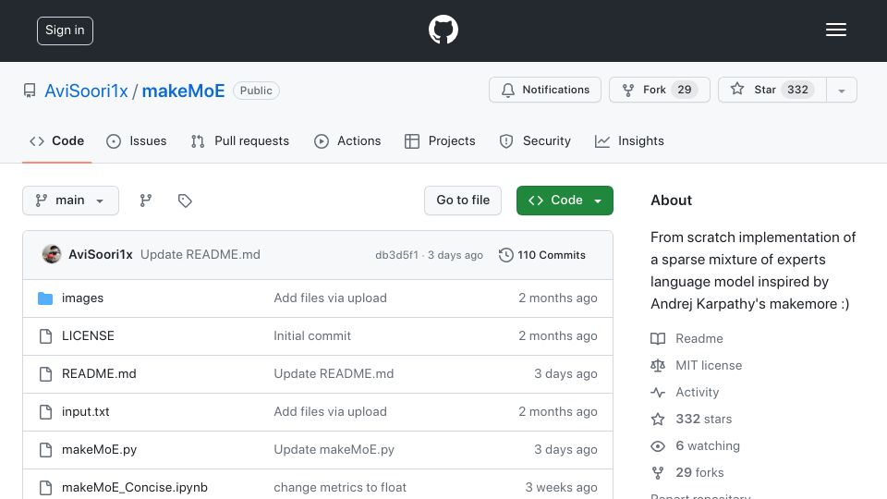View the Security tab
The image size is (887, 499).
coord(535,140)
